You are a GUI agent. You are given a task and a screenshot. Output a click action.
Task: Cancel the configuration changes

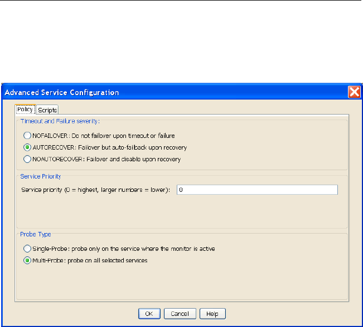[x=180, y=314]
